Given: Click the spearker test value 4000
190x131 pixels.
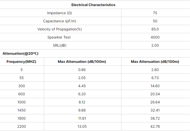Looking at the screenshot, I should pyautogui.click(x=155, y=37).
